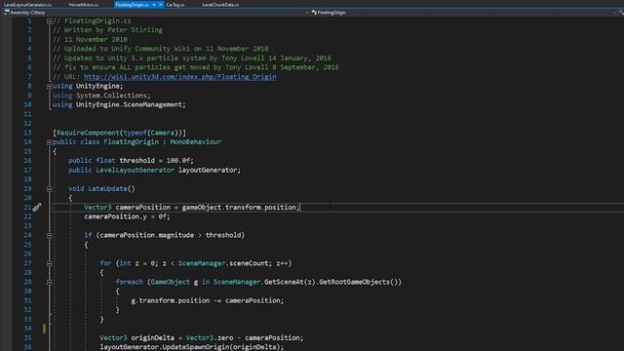Image resolution: width=624 pixels, height=351 pixels.
Task: Click 'layoutGenerator;' field name on line 17
Action: point(210,170)
